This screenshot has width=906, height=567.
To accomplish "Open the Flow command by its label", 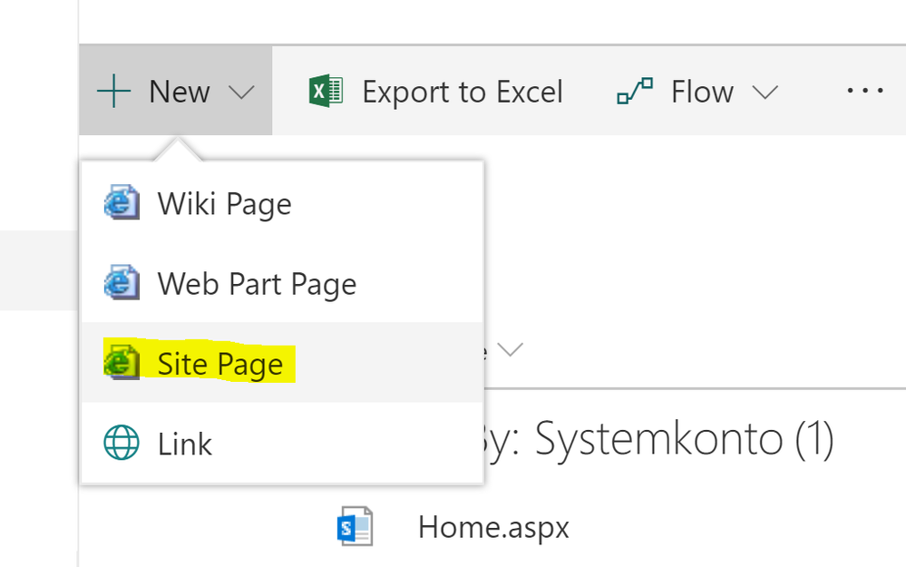I will 702,92.
